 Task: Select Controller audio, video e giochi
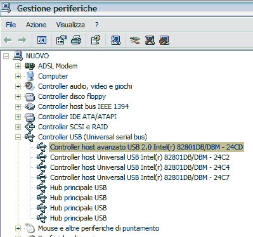click(x=85, y=86)
